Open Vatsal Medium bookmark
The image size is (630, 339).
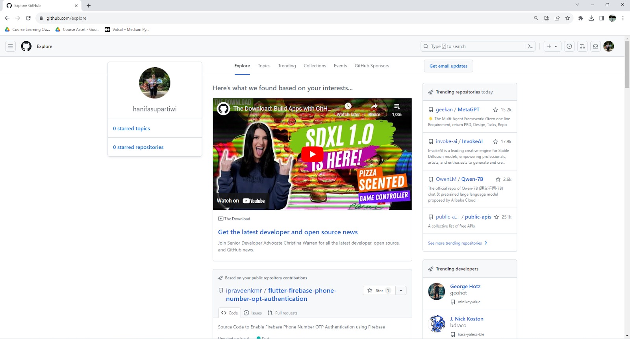127,30
